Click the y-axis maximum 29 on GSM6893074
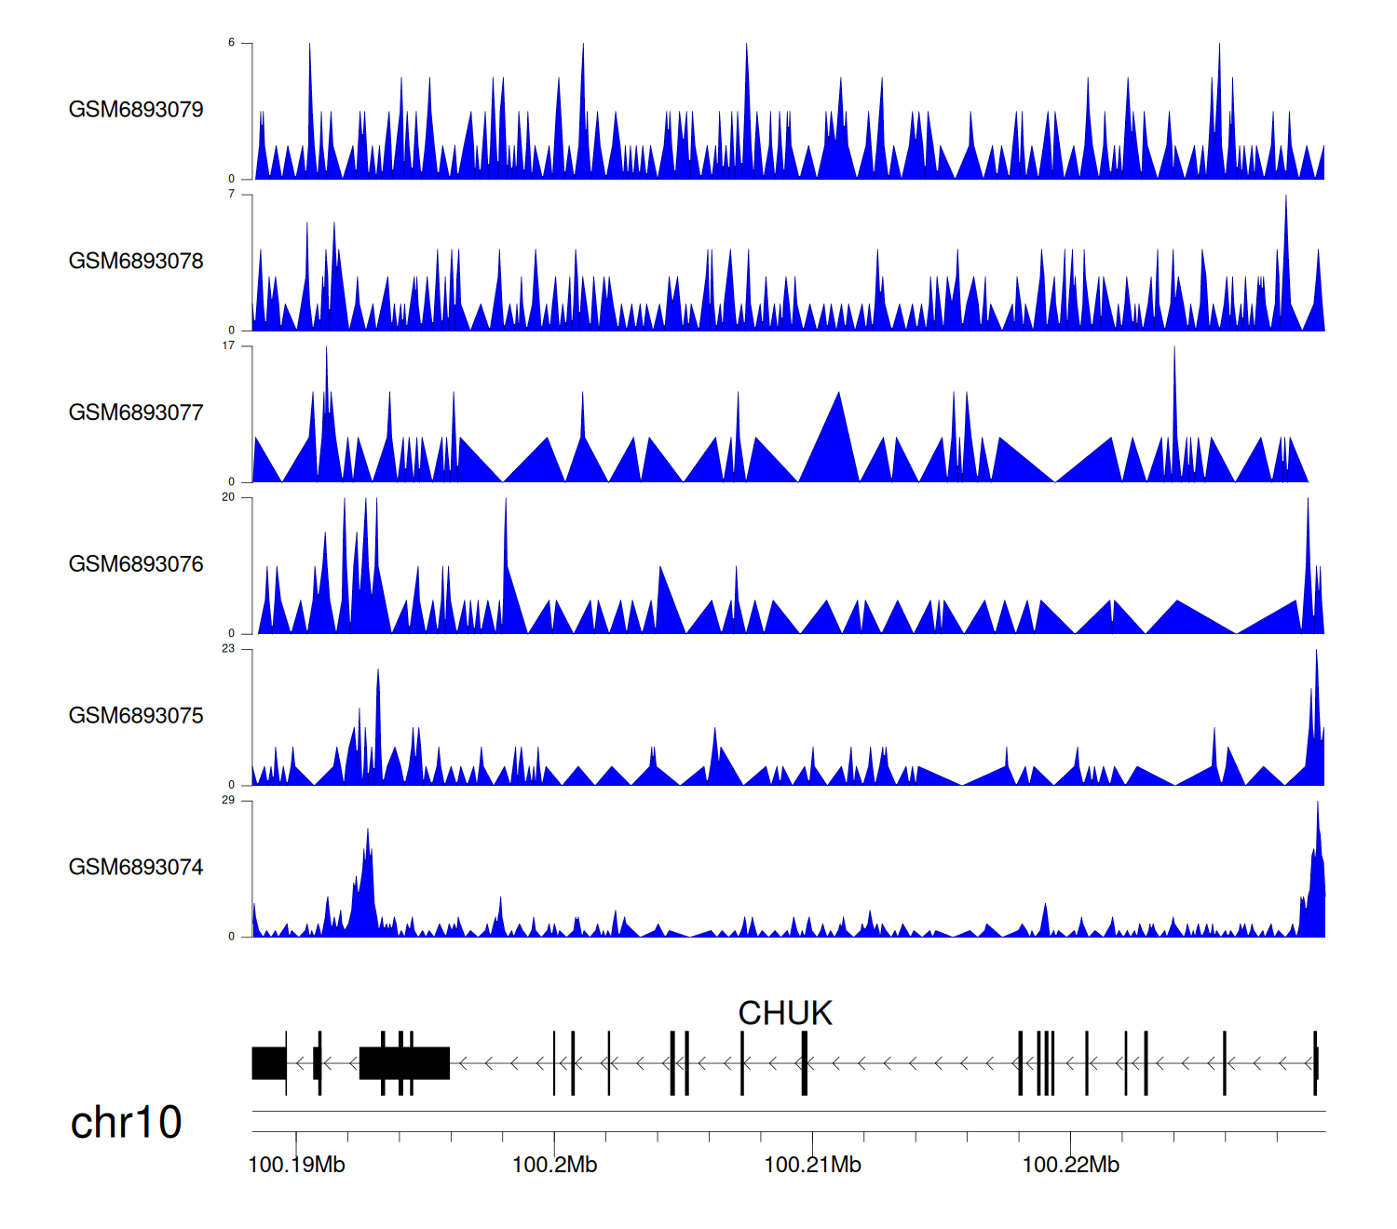Viewport: 1397px width, 1229px height. click(x=228, y=801)
